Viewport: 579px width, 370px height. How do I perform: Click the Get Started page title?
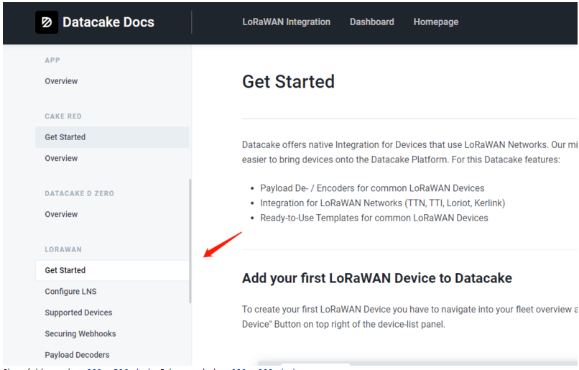(288, 82)
